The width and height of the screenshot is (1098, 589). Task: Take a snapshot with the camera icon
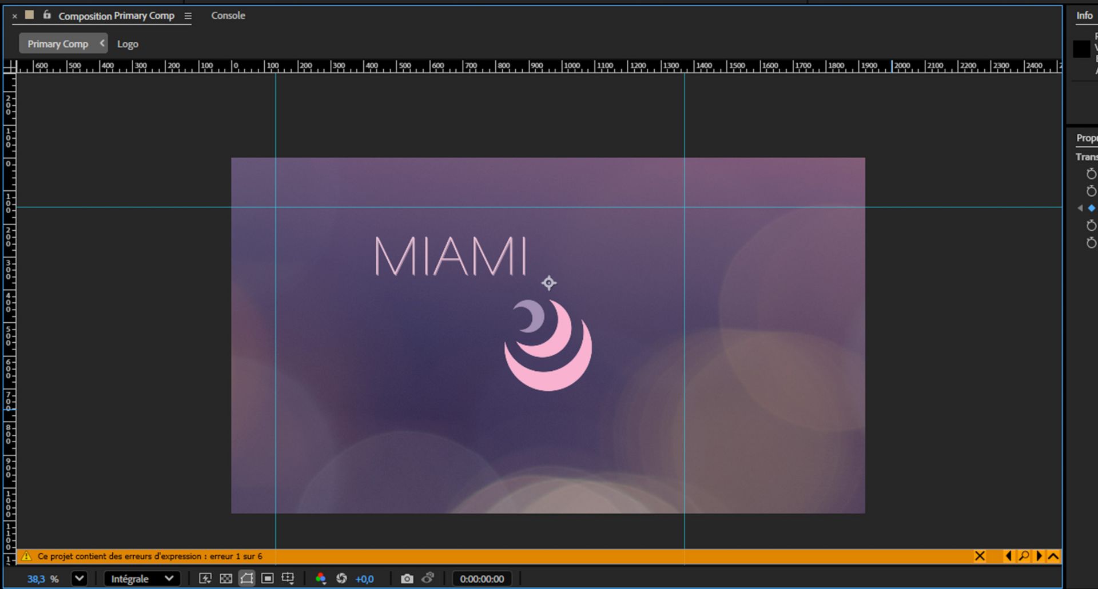[x=407, y=579]
